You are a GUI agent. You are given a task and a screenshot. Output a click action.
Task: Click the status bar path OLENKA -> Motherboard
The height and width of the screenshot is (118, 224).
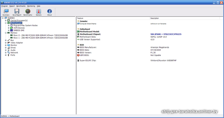pos(10,116)
